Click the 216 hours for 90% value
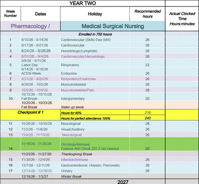The width and height of the screenshot is (199, 184). tap(147, 113)
